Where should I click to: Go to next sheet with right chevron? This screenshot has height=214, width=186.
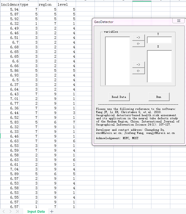click(10, 211)
